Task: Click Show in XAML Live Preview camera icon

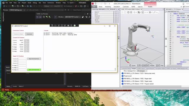Action: [x=55, y=26]
